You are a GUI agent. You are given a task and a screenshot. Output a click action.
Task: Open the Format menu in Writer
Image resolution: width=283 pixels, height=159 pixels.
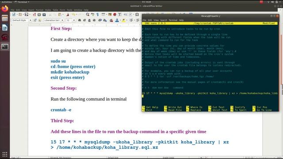click(39, 10)
